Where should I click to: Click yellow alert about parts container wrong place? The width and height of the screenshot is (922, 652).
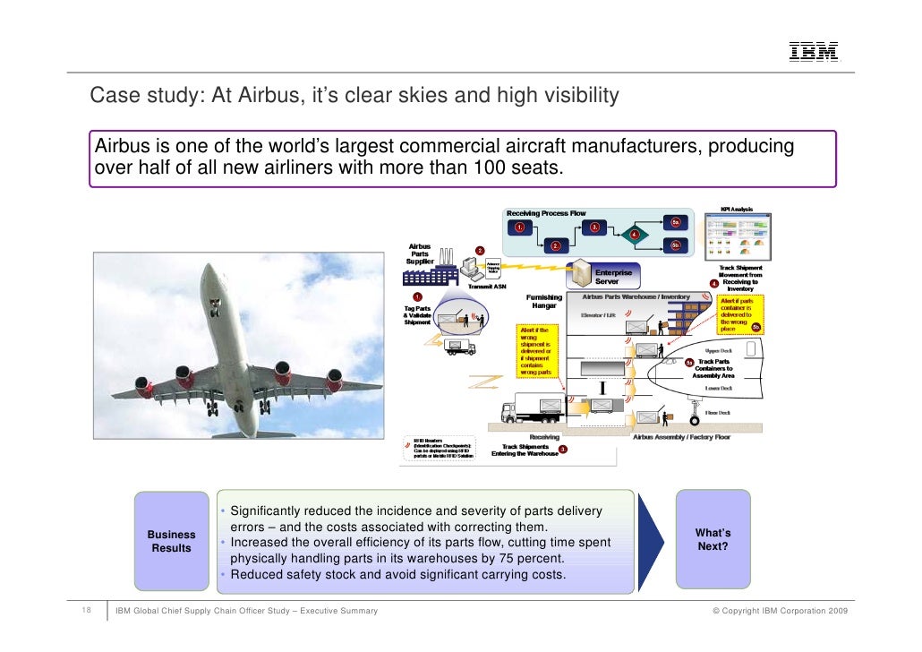tap(740, 315)
